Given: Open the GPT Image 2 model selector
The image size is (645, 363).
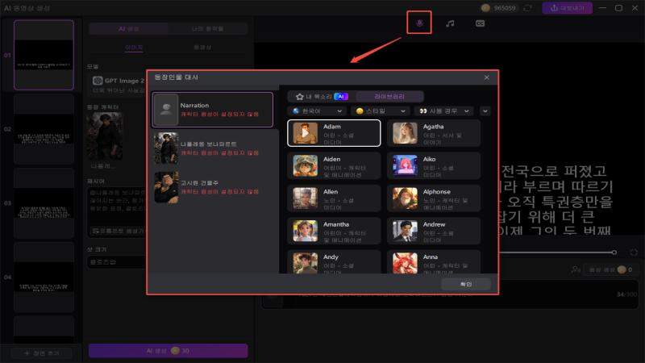Looking at the screenshot, I should 118,85.
